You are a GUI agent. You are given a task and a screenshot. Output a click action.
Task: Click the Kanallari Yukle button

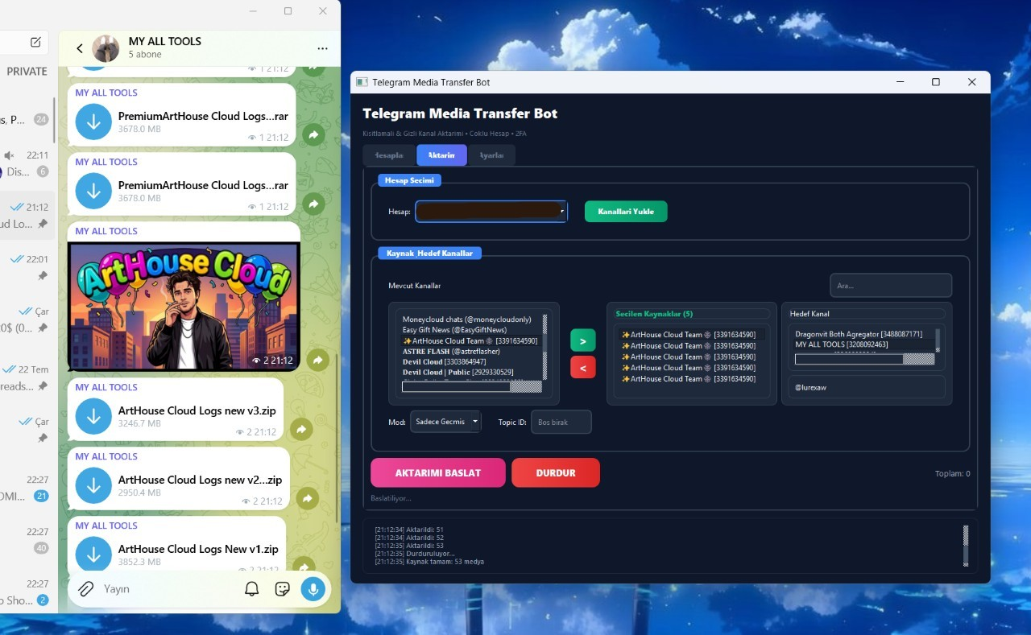point(626,212)
